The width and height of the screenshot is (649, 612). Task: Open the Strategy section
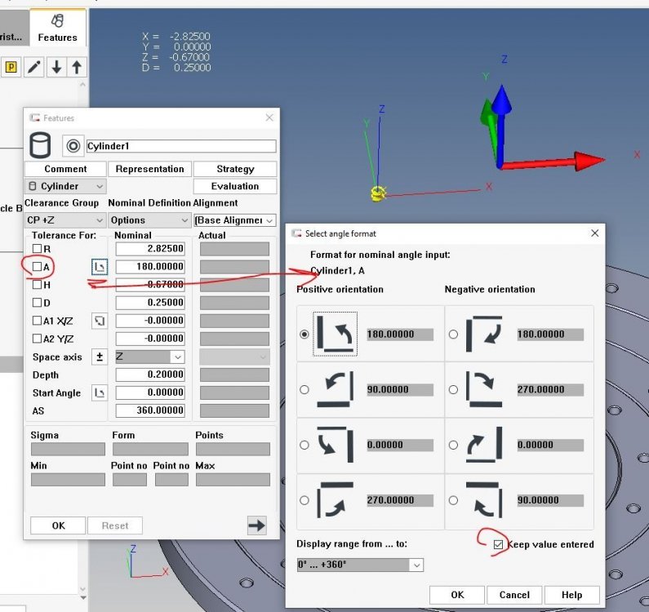click(235, 169)
